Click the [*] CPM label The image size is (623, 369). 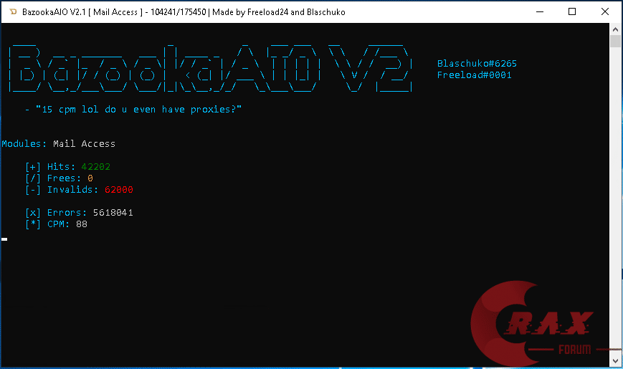47,224
